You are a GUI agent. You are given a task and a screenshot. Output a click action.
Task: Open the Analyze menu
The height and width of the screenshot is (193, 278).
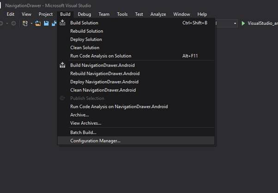pyautogui.click(x=158, y=14)
